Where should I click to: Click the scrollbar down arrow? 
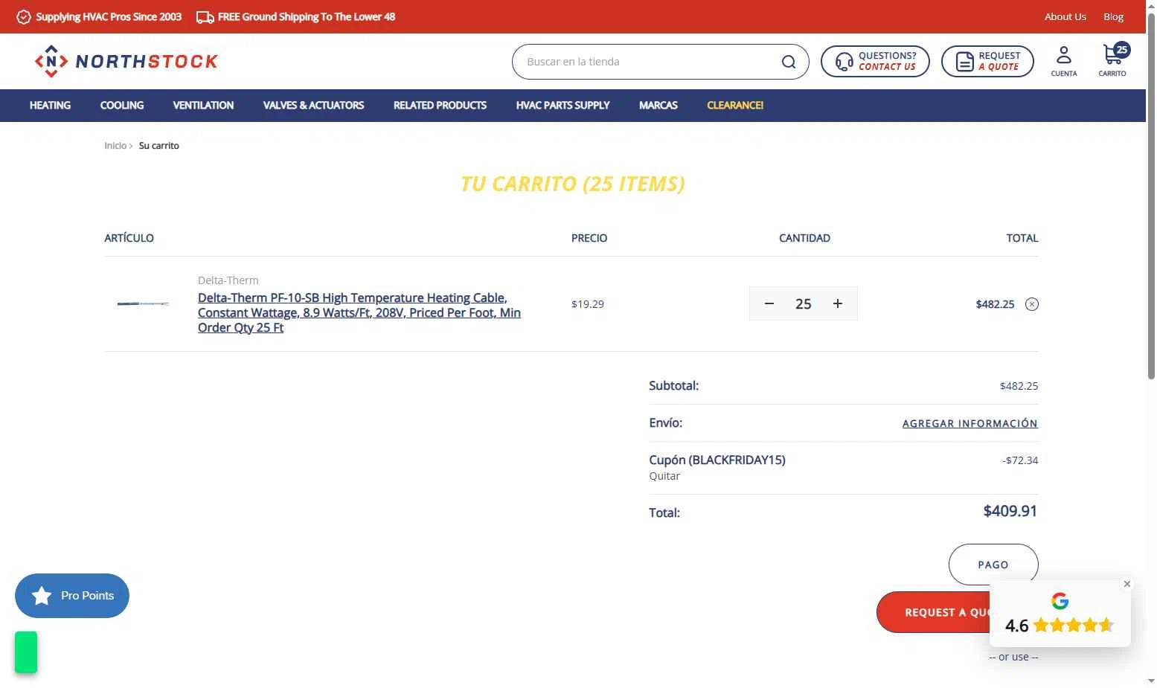click(x=1151, y=681)
